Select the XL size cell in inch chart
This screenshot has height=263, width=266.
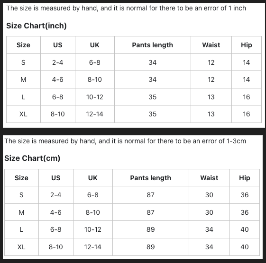click(23, 114)
